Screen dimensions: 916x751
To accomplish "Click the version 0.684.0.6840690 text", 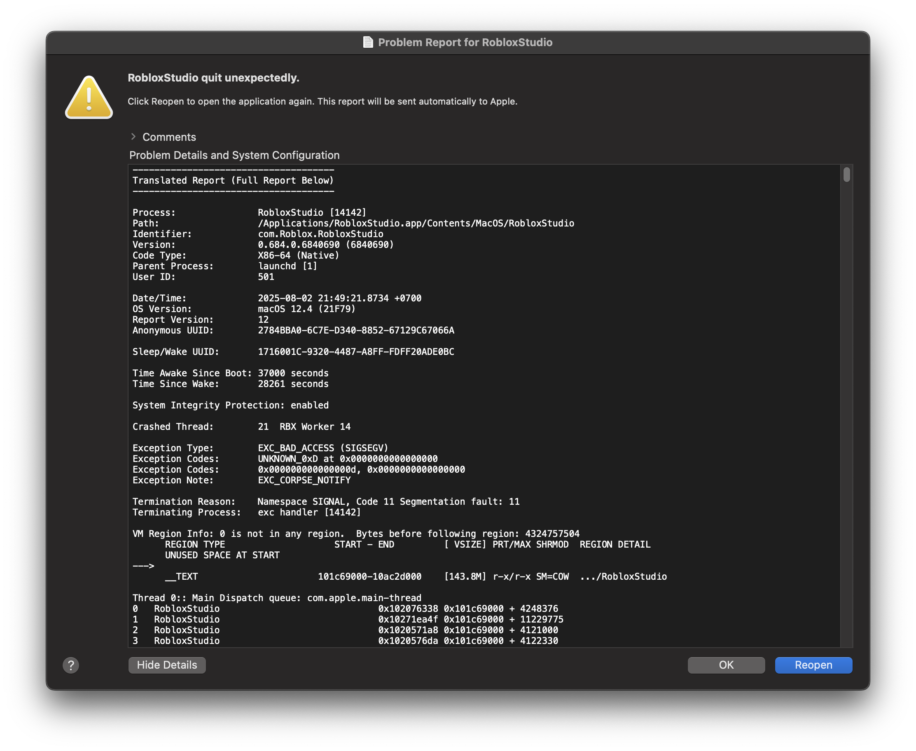I will [326, 245].
